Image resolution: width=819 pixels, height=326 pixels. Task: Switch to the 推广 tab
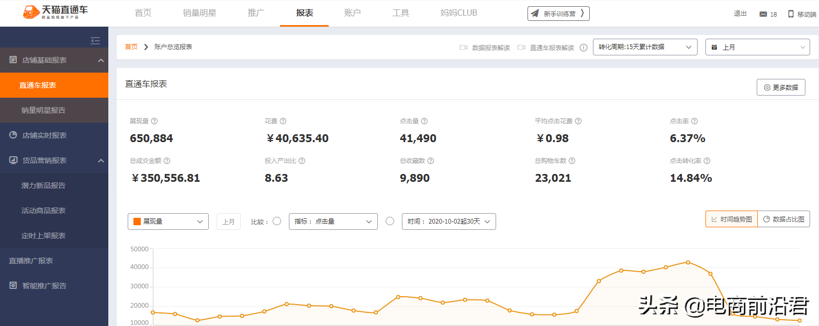pyautogui.click(x=255, y=13)
